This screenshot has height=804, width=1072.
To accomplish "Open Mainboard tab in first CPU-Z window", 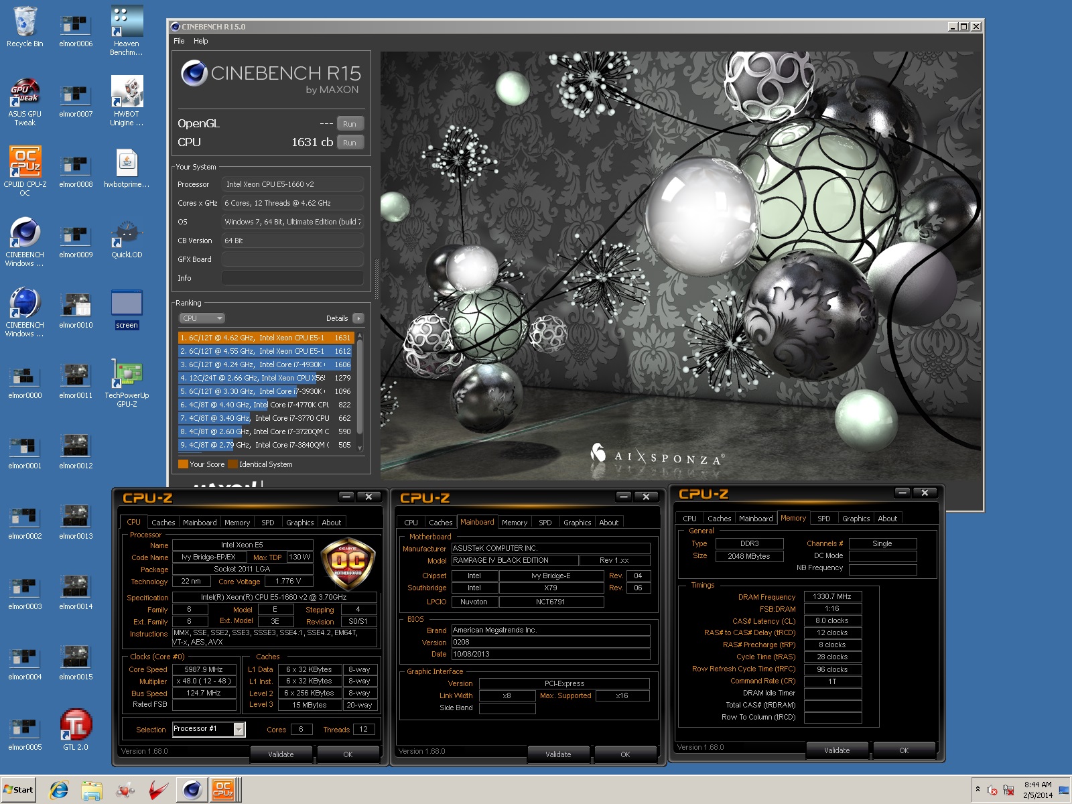I will (200, 523).
